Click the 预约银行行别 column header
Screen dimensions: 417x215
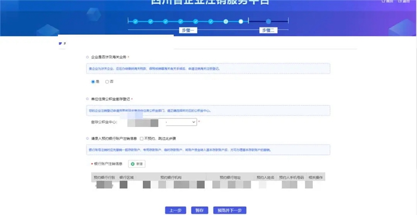click(x=104, y=178)
